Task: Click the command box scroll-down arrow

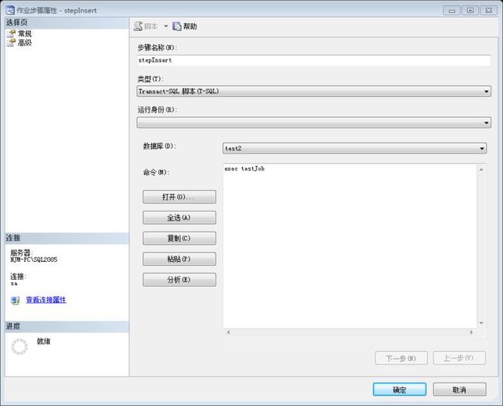Action: point(481,323)
